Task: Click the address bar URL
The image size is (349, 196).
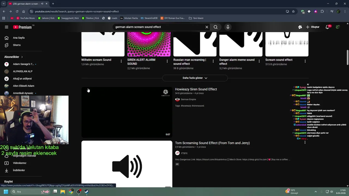Action: click(77, 11)
